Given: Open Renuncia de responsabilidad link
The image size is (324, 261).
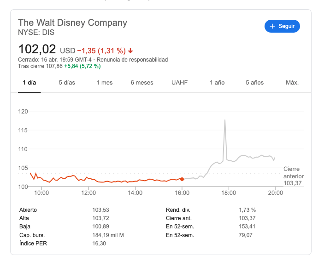Looking at the screenshot, I should [132, 60].
